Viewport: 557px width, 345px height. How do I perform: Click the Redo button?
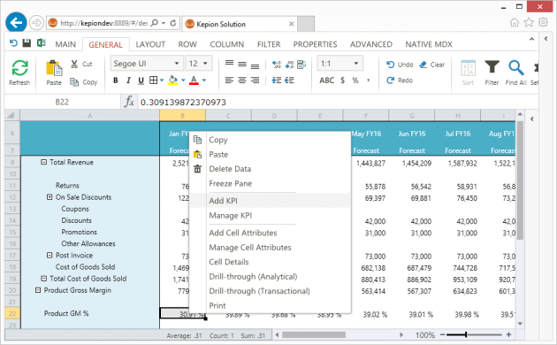400,80
